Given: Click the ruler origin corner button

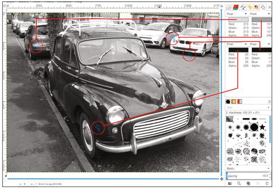Looking at the screenshot, I should point(5,6).
